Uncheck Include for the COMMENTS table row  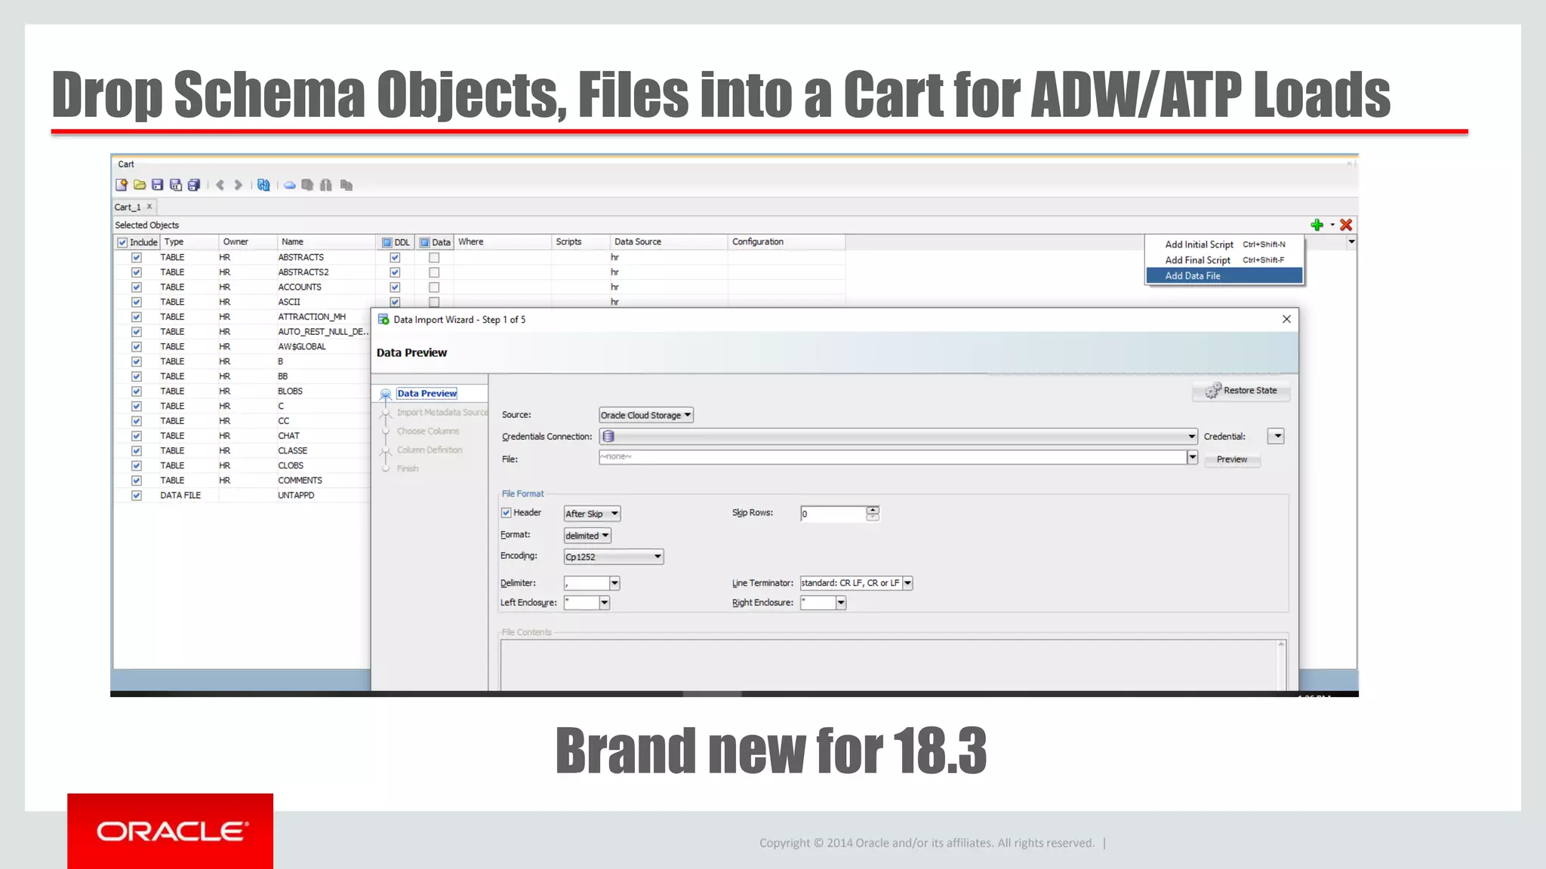click(137, 481)
